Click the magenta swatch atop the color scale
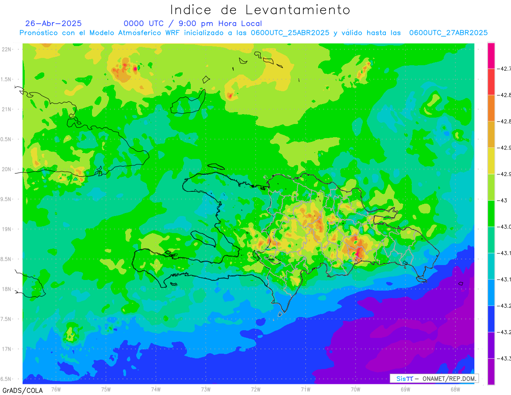 491,55
